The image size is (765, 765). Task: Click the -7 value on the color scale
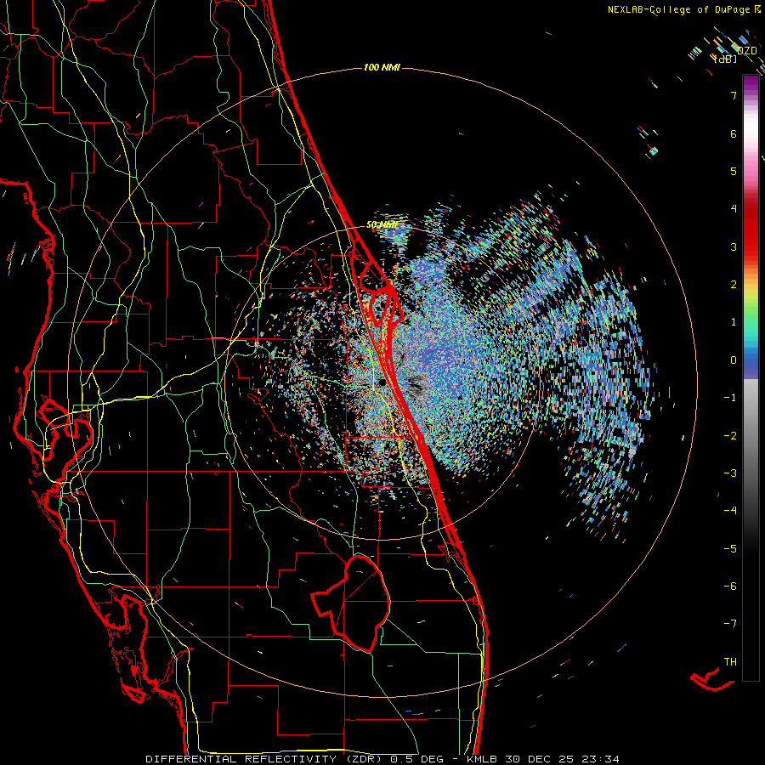coord(730,624)
